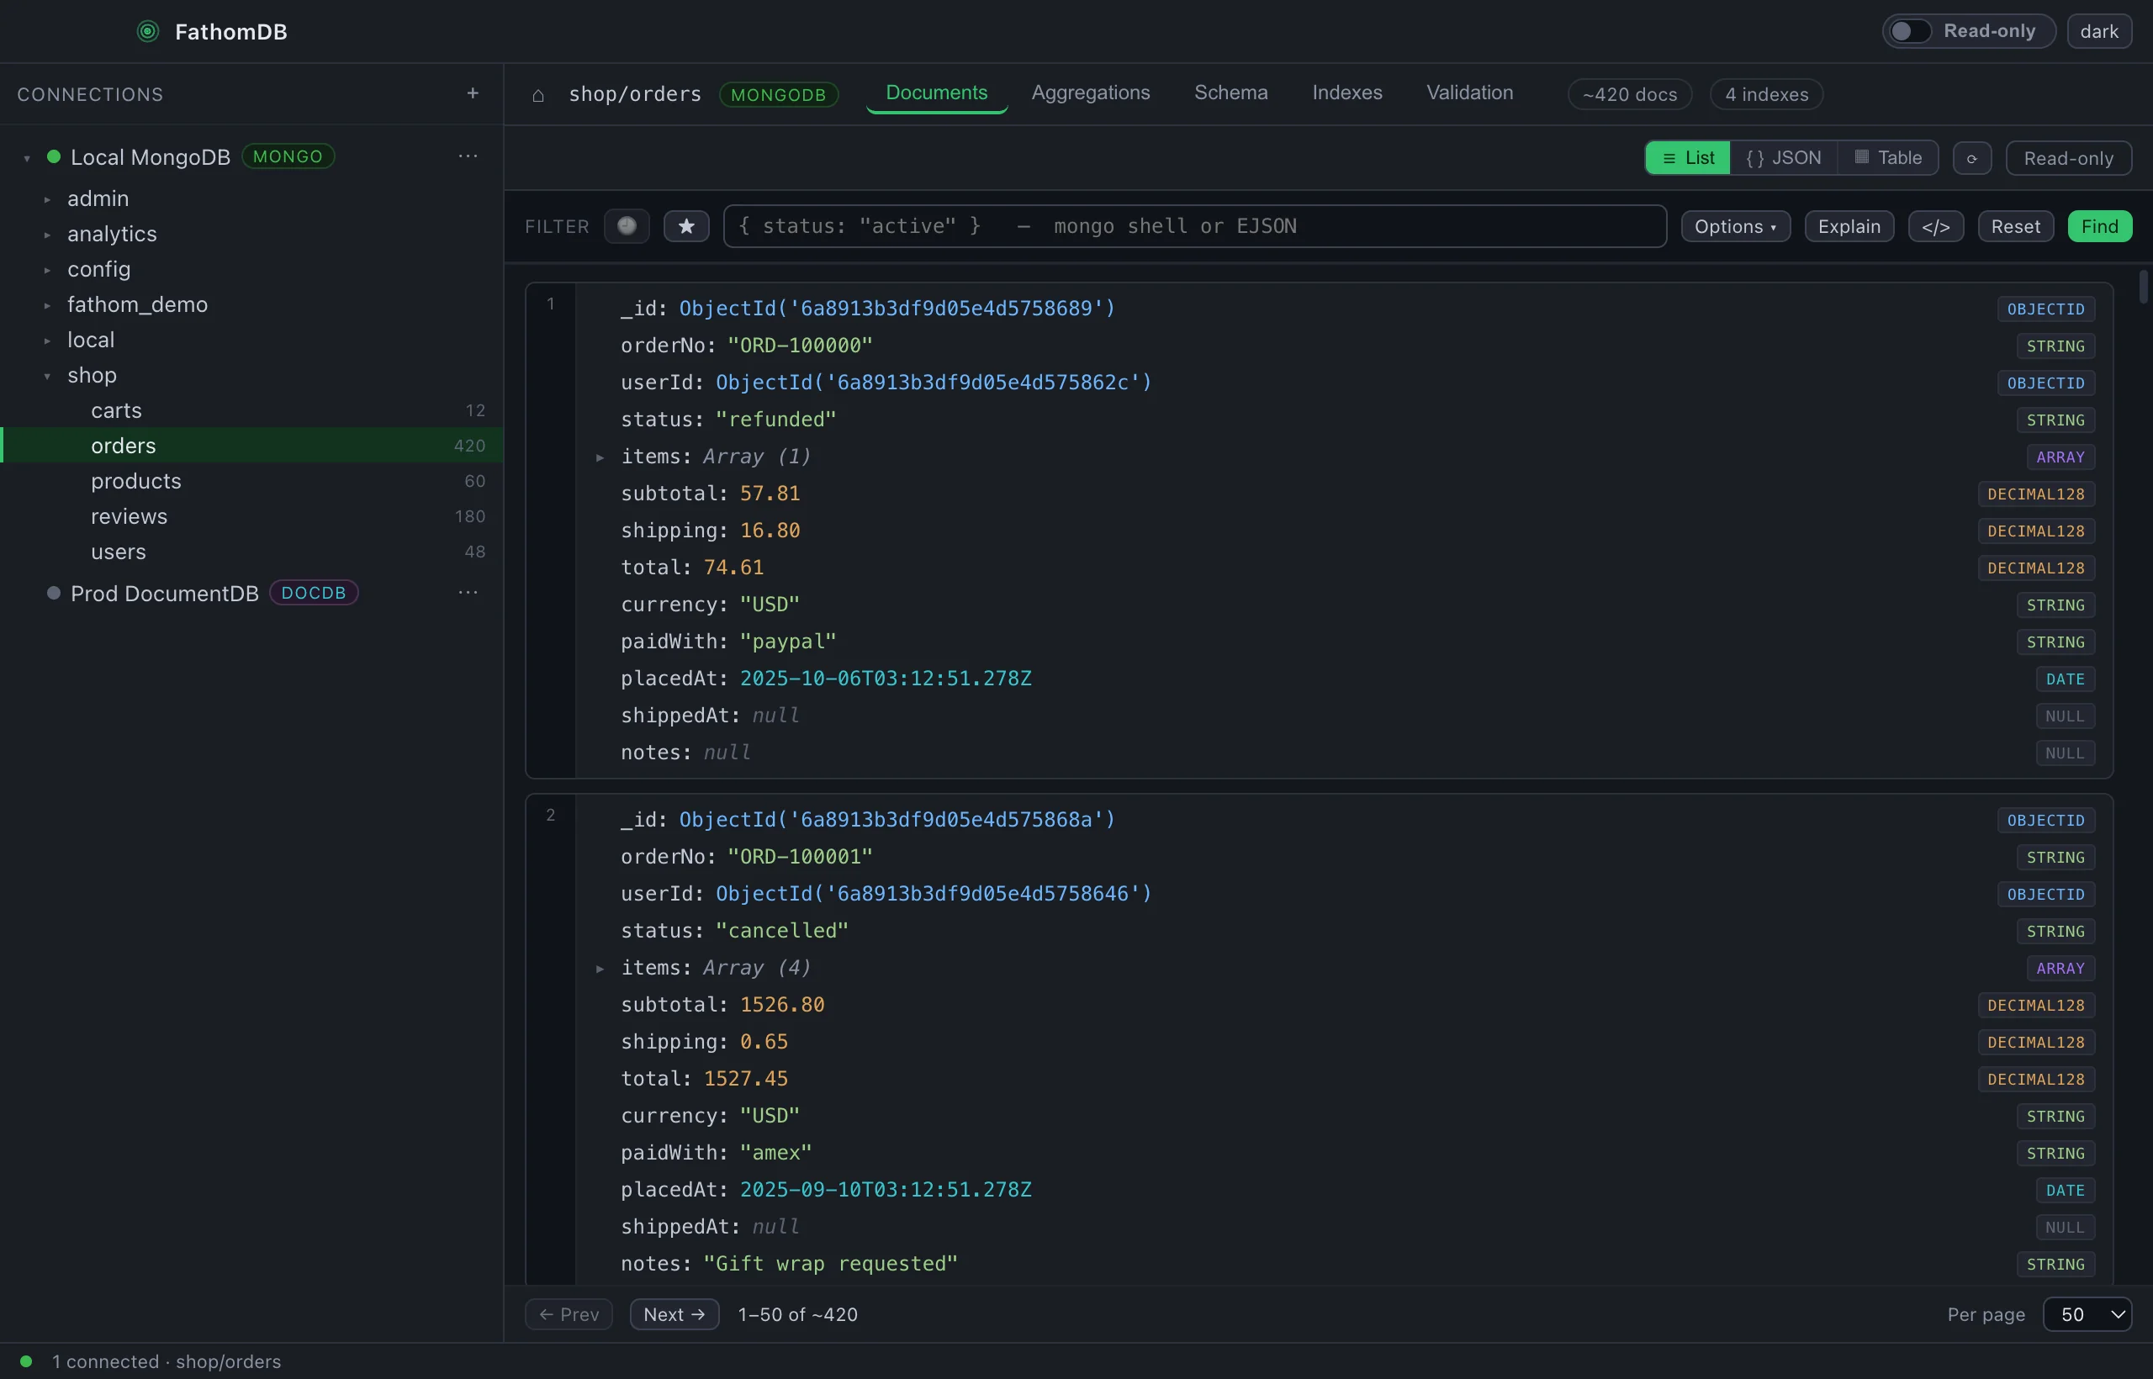The image size is (2153, 1379).
Task: Select JSON view mode
Action: pos(1783,157)
